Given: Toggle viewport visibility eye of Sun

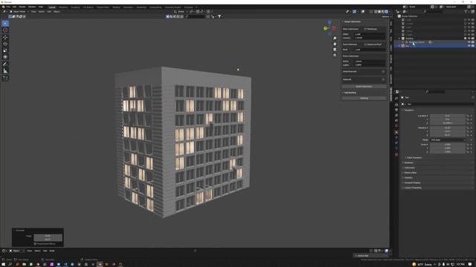Looking at the screenshot, I should (469, 46).
